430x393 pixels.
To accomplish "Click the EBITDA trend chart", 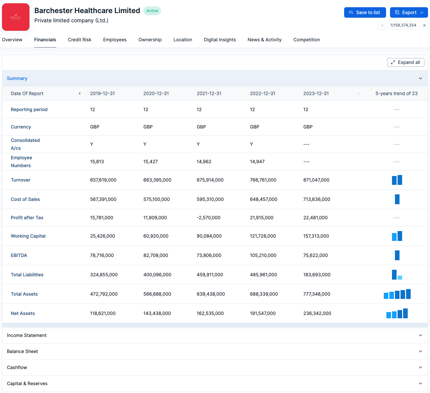I will 397,255.
